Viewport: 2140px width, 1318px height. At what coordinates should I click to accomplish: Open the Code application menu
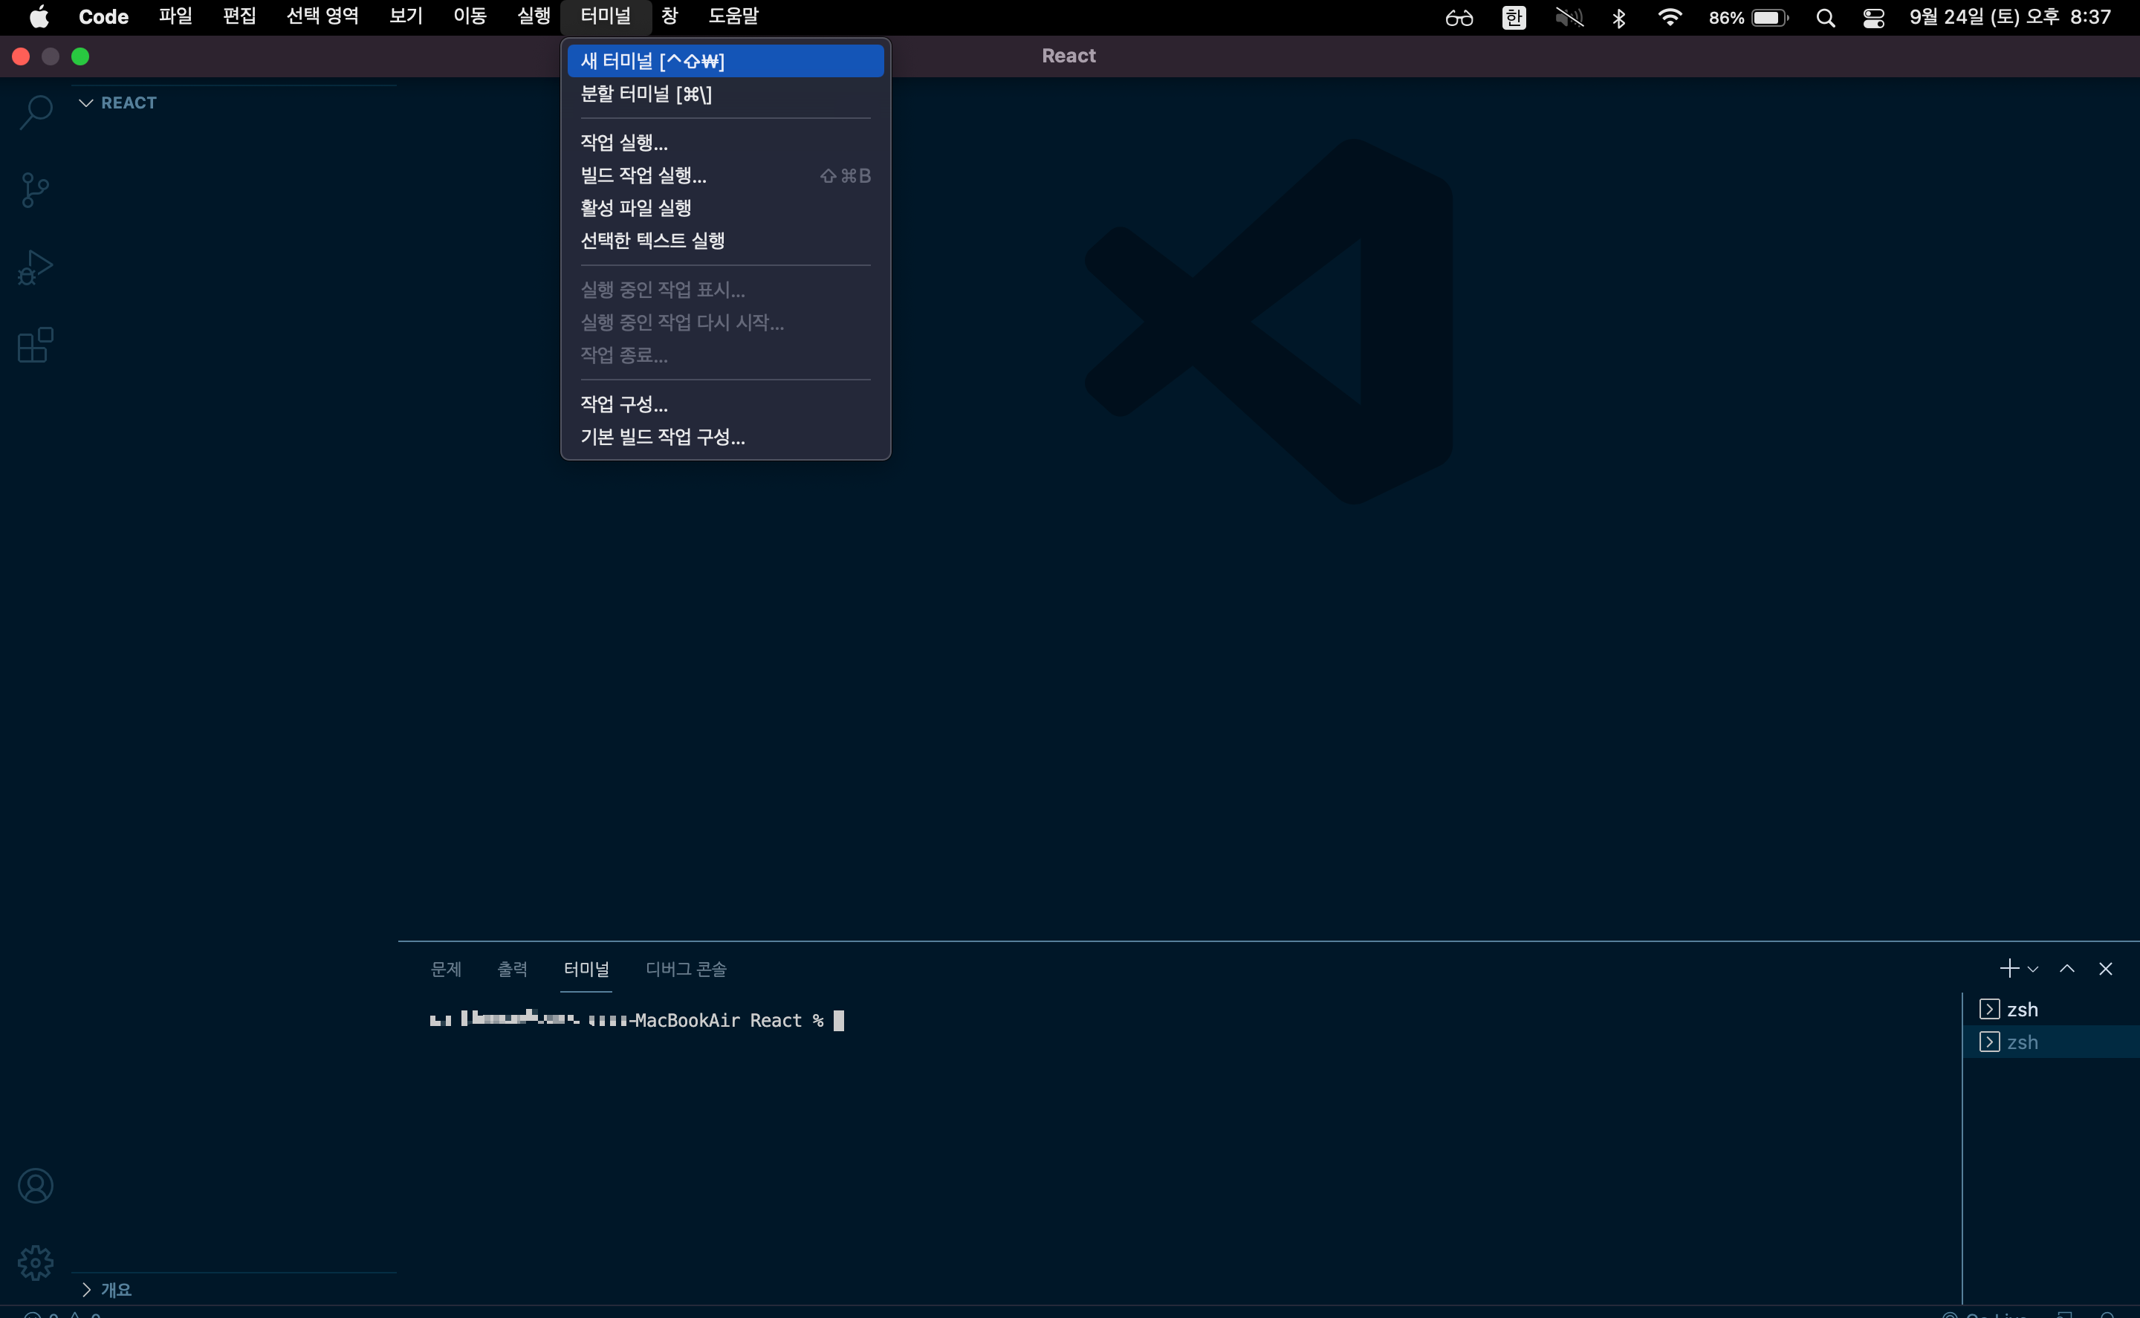pyautogui.click(x=104, y=16)
